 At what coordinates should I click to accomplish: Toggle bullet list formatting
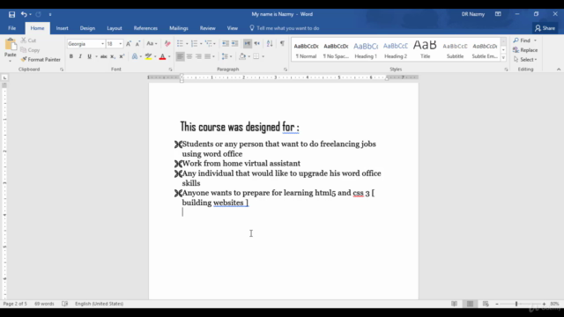[180, 44]
